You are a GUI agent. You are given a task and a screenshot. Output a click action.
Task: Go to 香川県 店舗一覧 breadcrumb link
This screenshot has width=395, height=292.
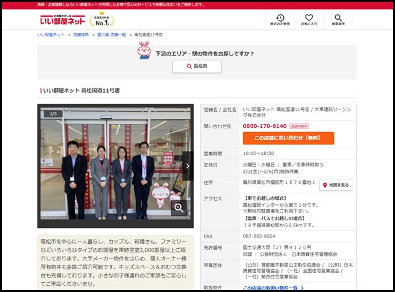coord(111,35)
